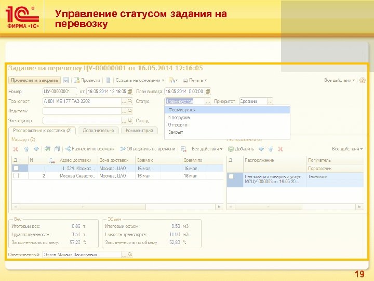Open the document movements list icon
This screenshot has width=374, height=281.
pyautogui.click(x=108, y=80)
